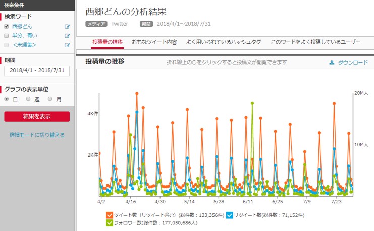Switch to おもなツイート内容 tab
The image size is (374, 231).
click(x=154, y=42)
